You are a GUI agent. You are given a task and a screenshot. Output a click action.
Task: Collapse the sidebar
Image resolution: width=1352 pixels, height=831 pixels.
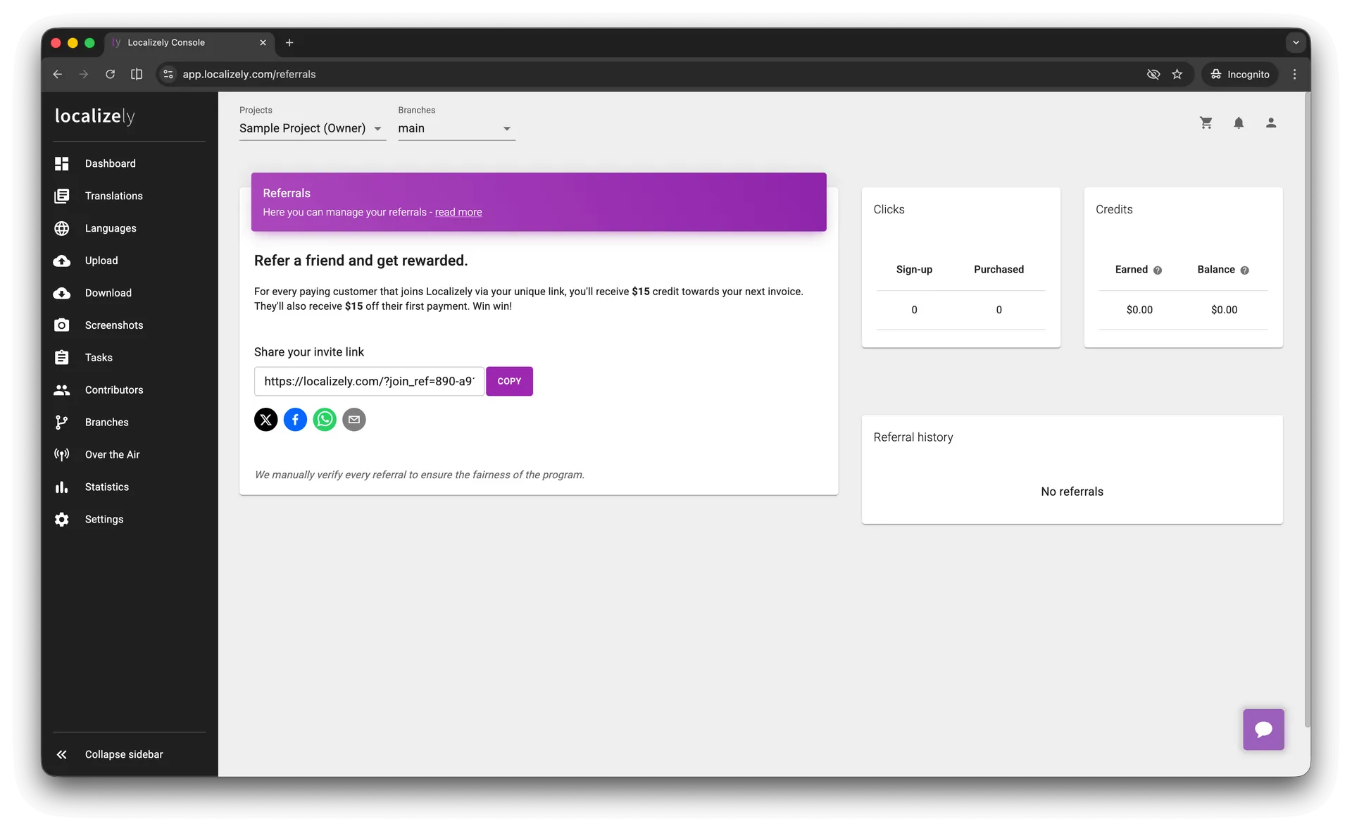click(x=123, y=754)
